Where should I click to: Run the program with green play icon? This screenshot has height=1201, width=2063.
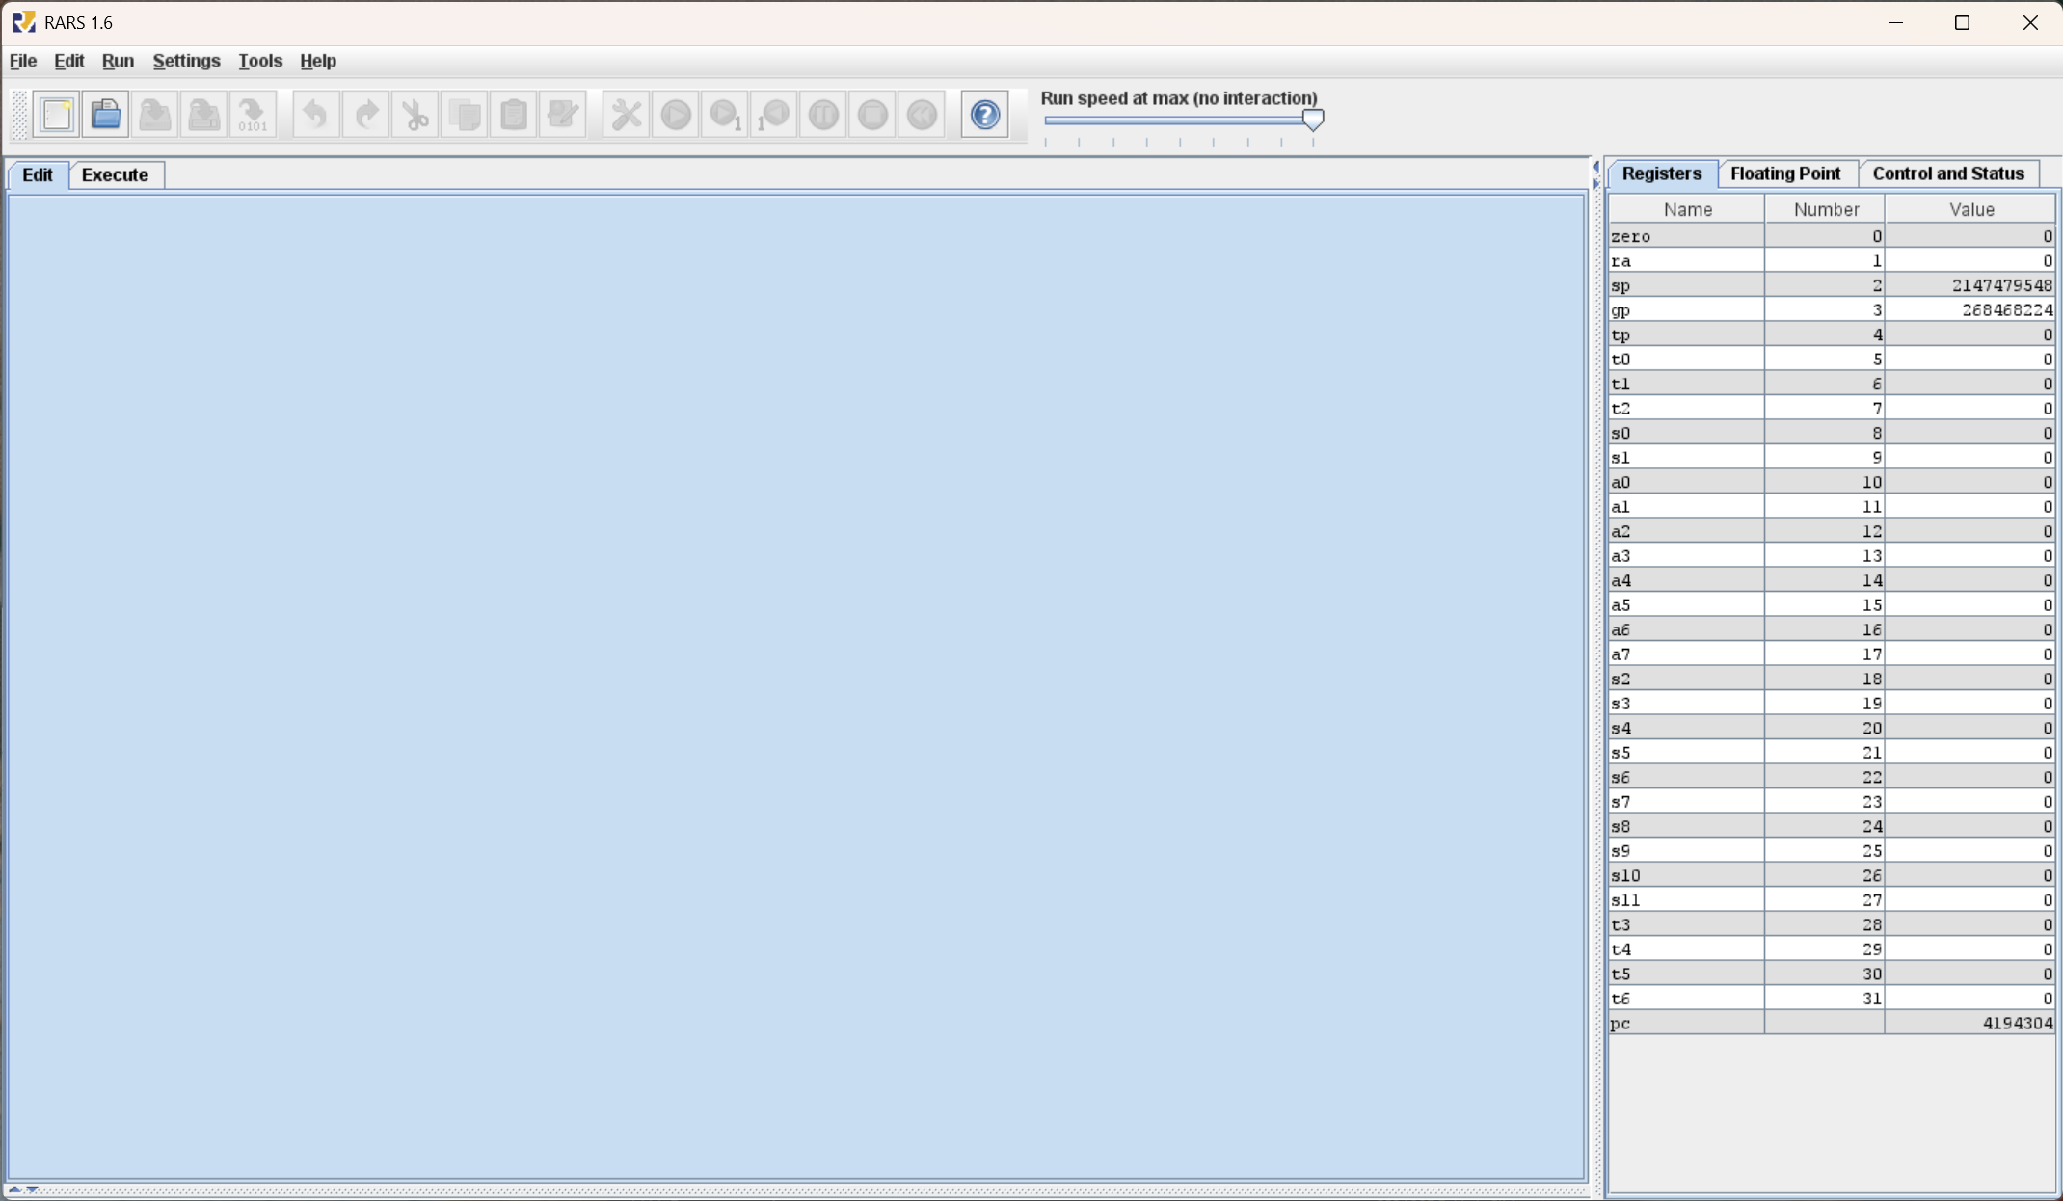(x=676, y=115)
